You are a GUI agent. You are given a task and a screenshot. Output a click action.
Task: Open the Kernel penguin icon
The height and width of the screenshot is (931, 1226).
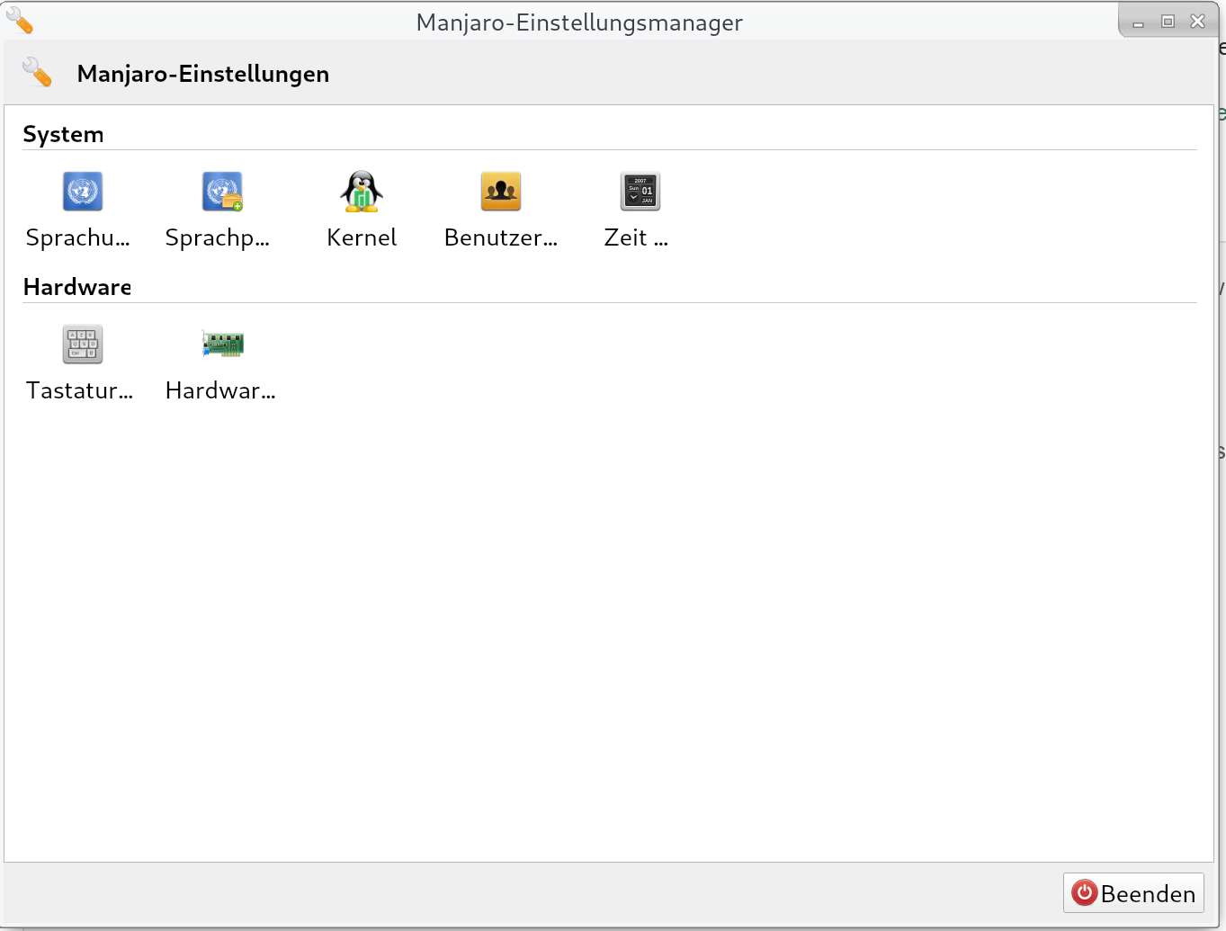point(362,192)
